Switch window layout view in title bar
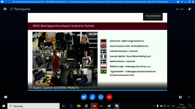Screen dimensions: 195x109 [178, 2]
